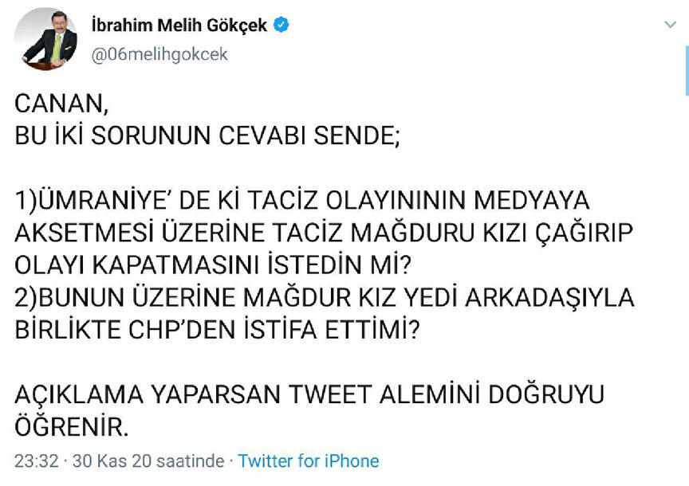Viewport: 689px width, 486px height.
Task: Click the final word ÖĞRENİR.
Action: pyautogui.click(x=72, y=426)
